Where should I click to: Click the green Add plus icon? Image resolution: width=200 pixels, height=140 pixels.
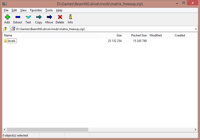click(x=7, y=17)
